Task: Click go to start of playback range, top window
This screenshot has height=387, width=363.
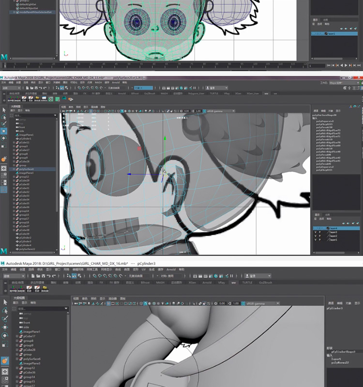Action: (328, 65)
